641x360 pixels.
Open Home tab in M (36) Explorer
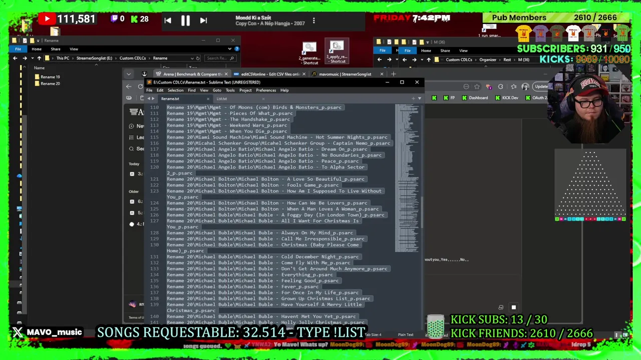point(426,50)
